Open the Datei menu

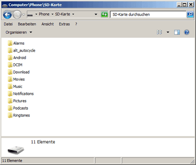(8, 24)
